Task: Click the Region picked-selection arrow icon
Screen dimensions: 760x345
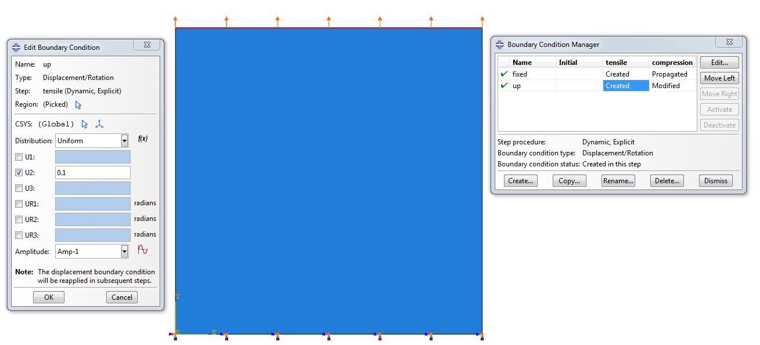Action: click(78, 105)
